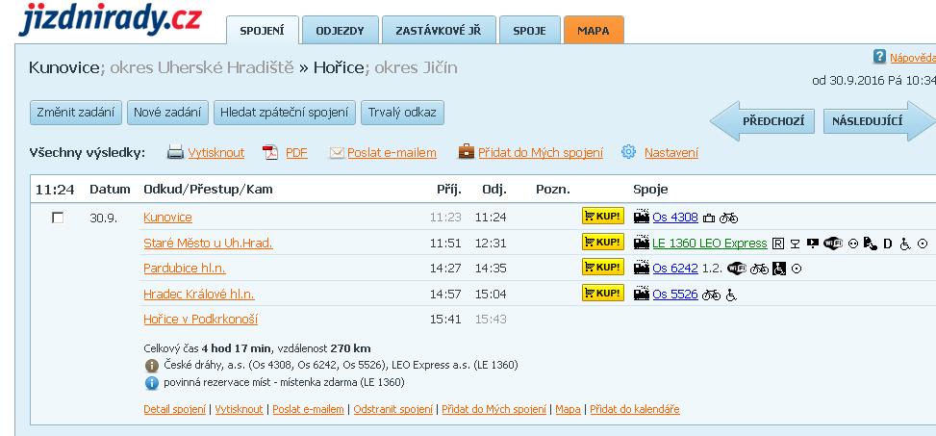This screenshot has height=436, width=936.
Task: Open the Mapa tab
Action: click(x=593, y=31)
